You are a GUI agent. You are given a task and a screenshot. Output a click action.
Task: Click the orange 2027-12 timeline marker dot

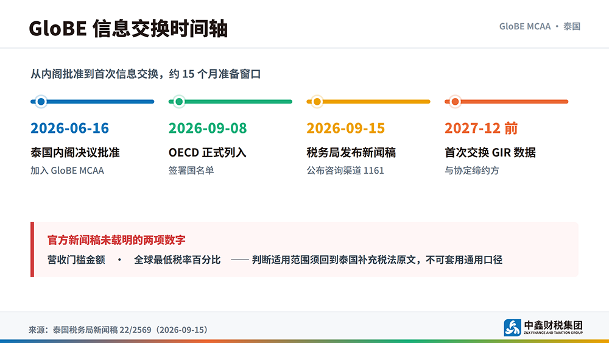click(x=455, y=102)
